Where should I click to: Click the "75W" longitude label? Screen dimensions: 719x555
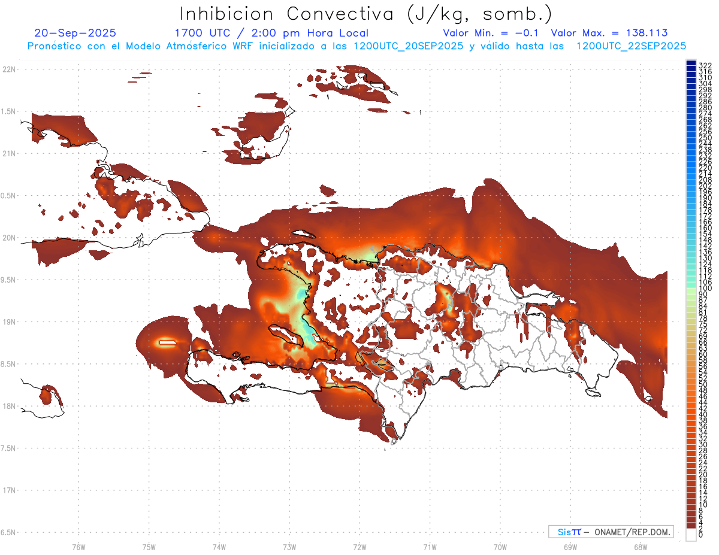pyautogui.click(x=149, y=547)
